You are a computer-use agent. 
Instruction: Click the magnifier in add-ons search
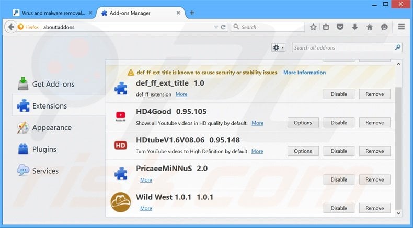(x=398, y=47)
